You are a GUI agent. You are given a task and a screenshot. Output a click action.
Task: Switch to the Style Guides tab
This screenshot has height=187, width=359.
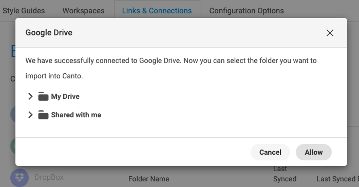coord(24,11)
